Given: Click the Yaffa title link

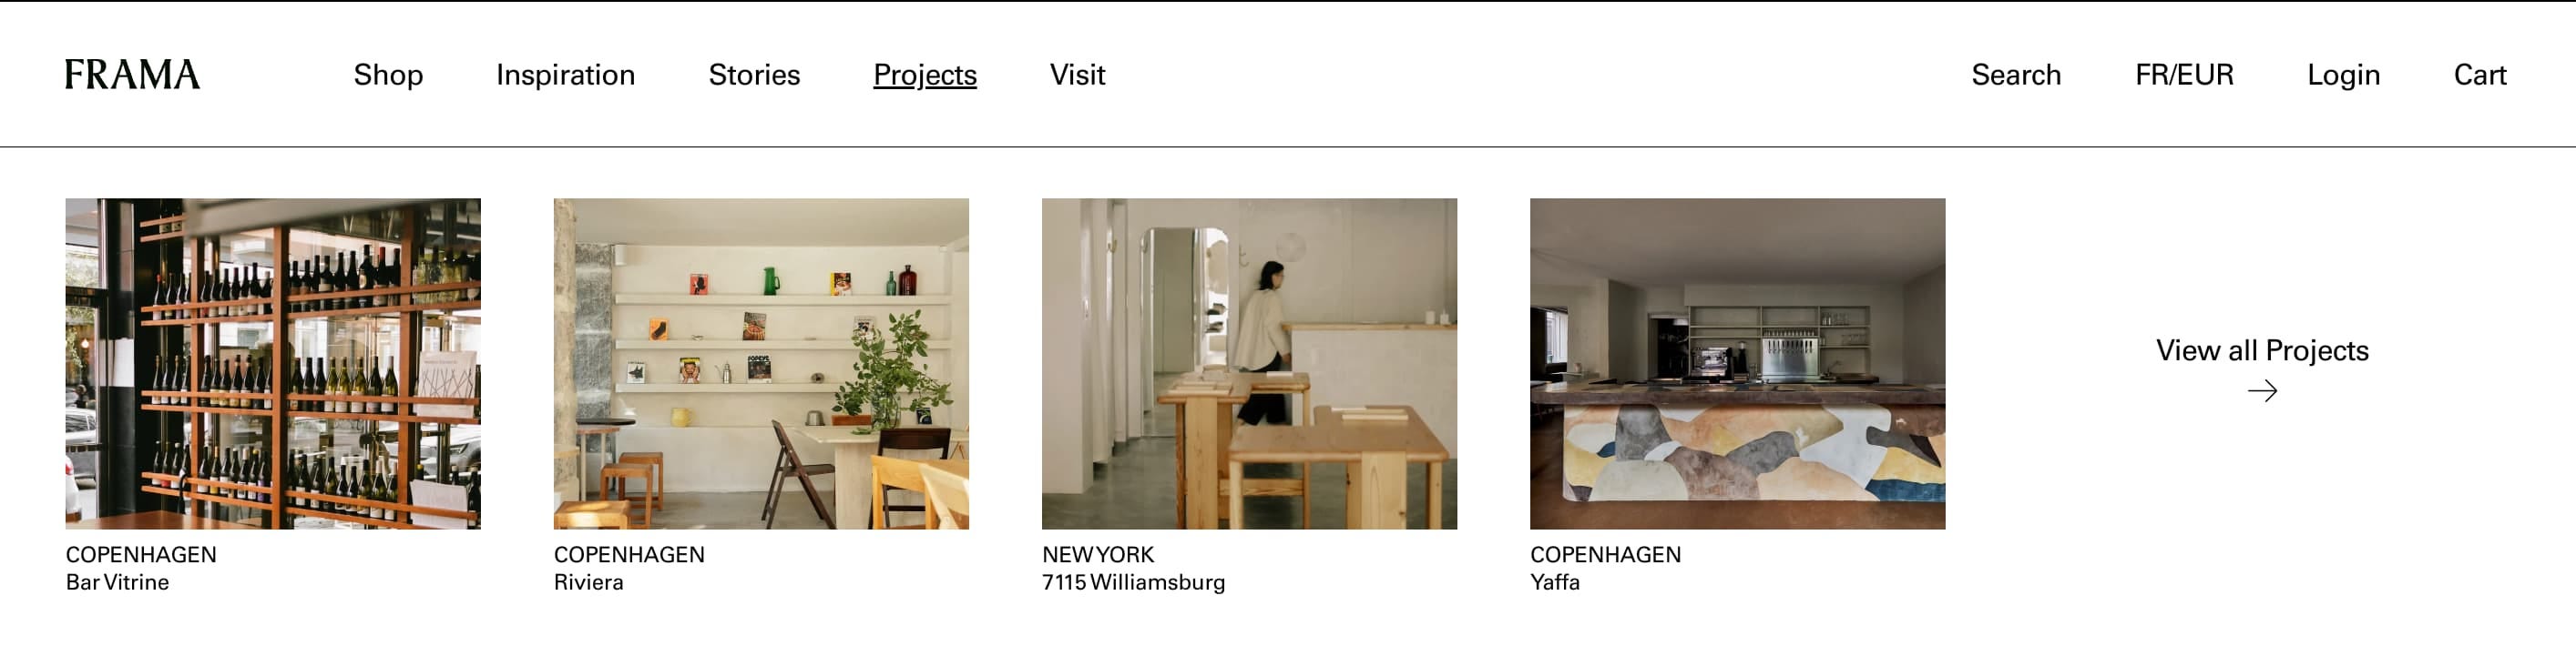Looking at the screenshot, I should [1555, 582].
